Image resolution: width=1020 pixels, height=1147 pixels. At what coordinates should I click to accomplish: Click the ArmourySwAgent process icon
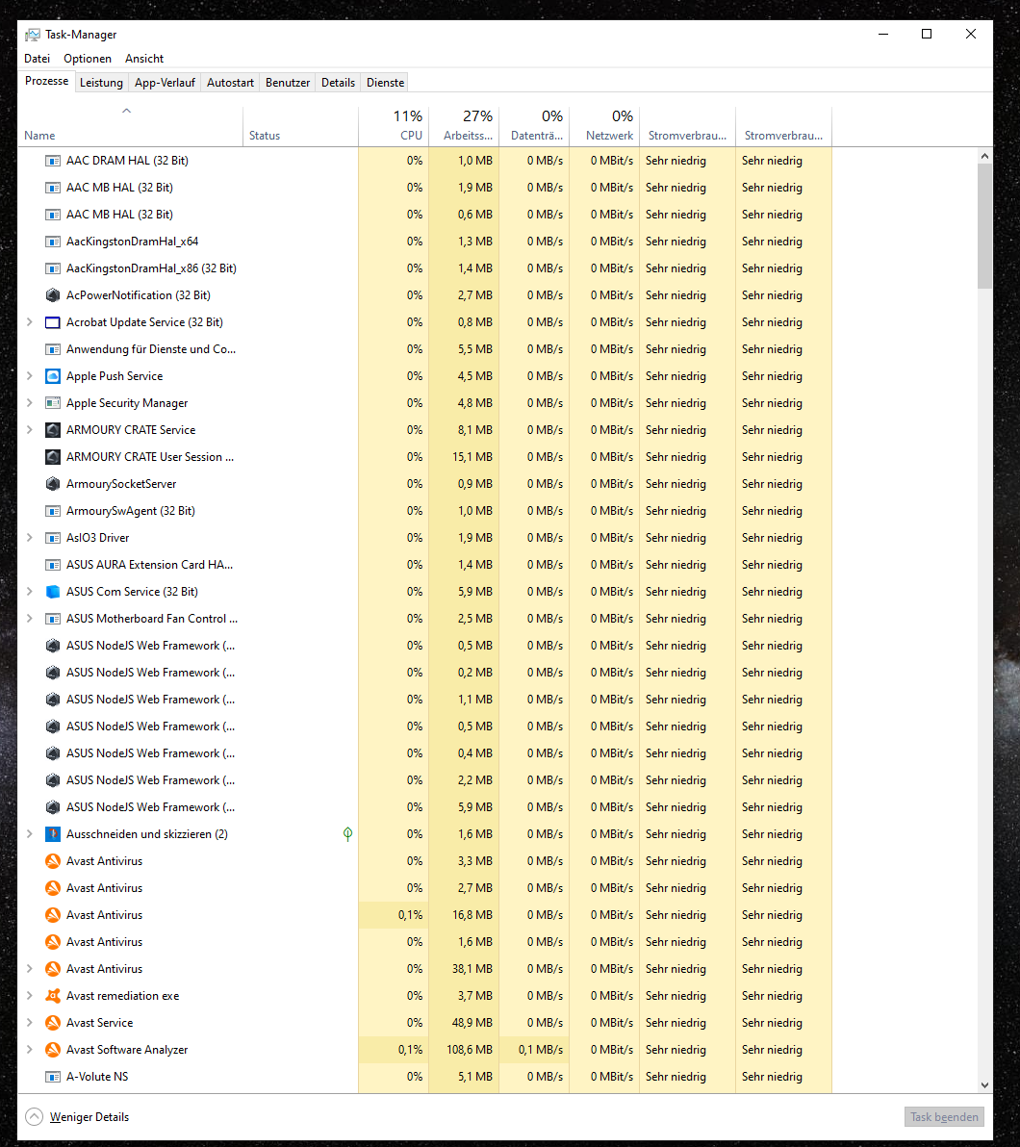tap(53, 511)
